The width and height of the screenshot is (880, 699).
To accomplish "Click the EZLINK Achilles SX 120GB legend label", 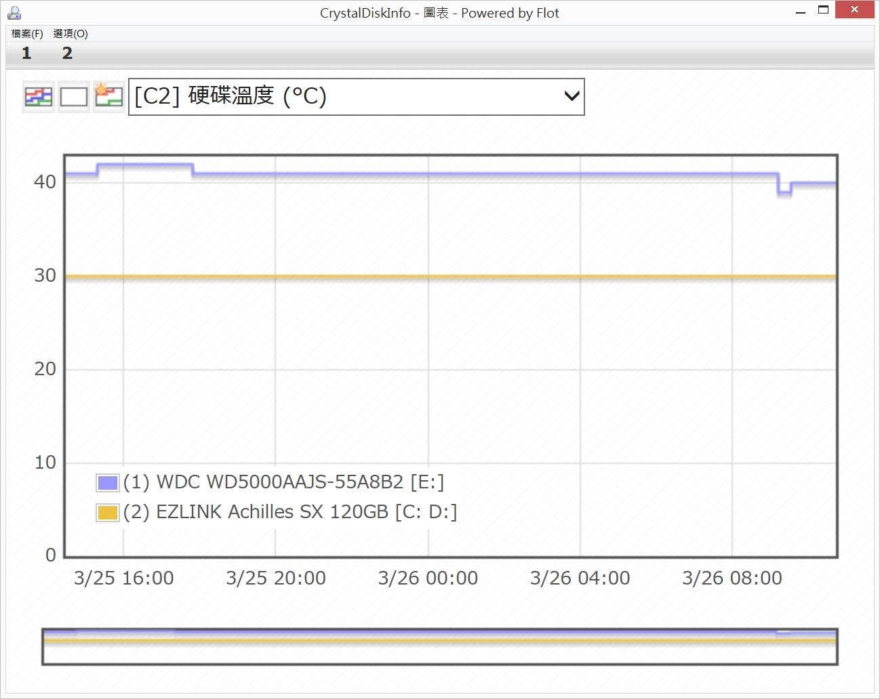I will pos(290,512).
